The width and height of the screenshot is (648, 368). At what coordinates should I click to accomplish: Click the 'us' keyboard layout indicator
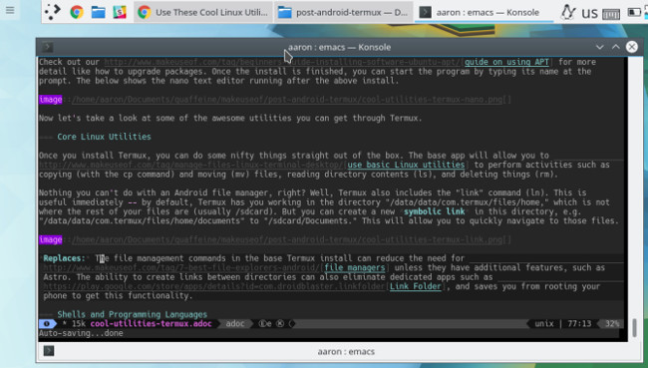[589, 13]
